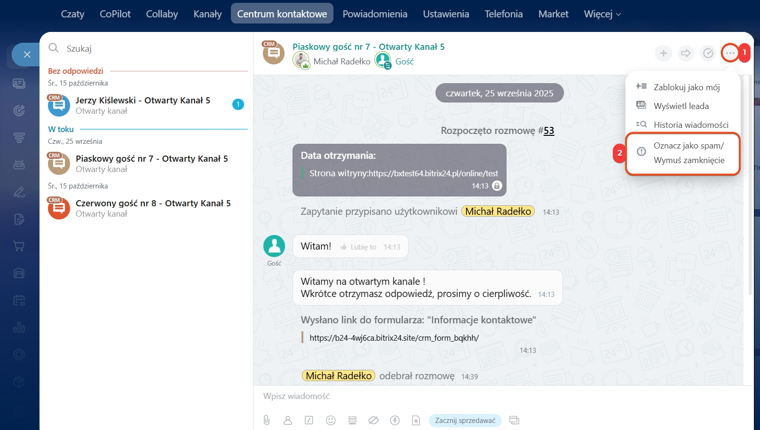Open the CoPilot tab
Screen dimensions: 760x430
point(115,14)
